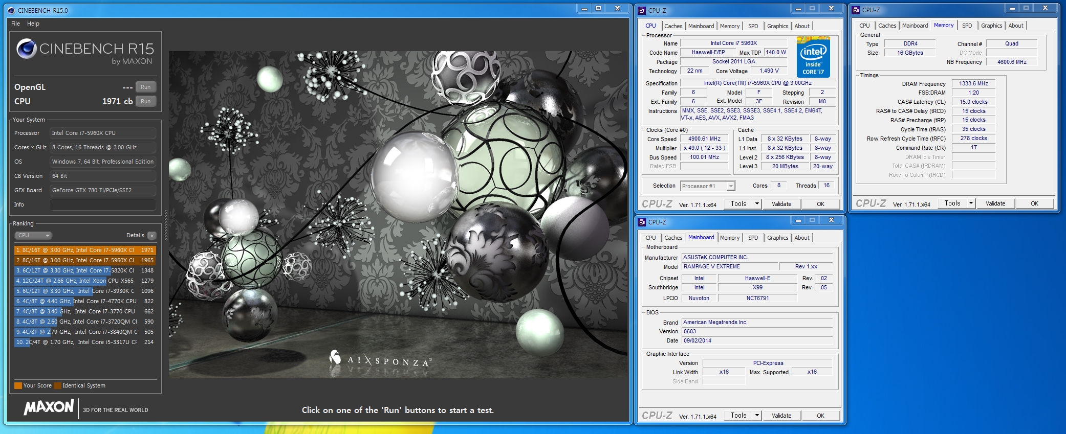Click Tools button in Mainboard window
The image size is (1066, 434).
pyautogui.click(x=738, y=415)
